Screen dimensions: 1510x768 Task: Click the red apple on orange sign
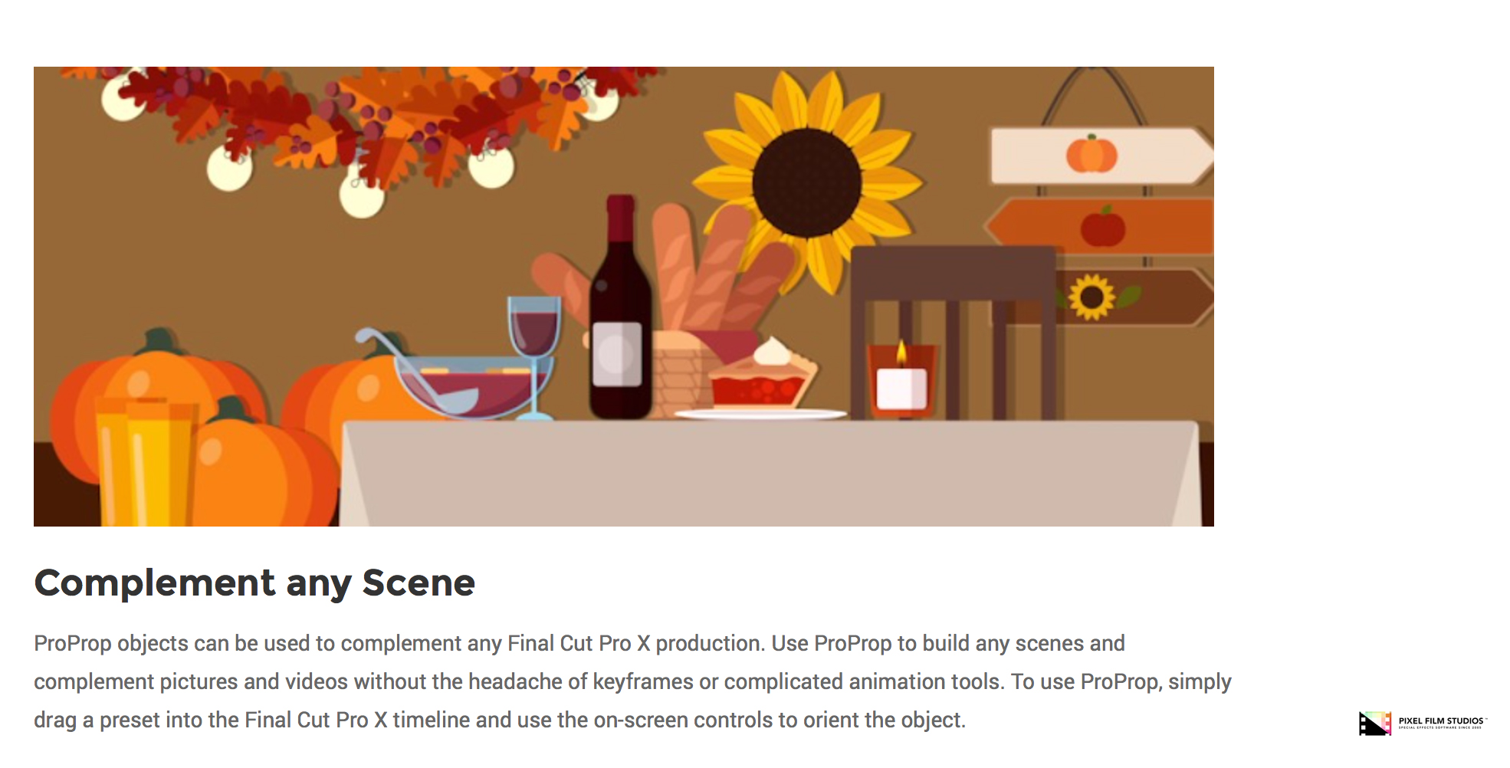pyautogui.click(x=1103, y=227)
